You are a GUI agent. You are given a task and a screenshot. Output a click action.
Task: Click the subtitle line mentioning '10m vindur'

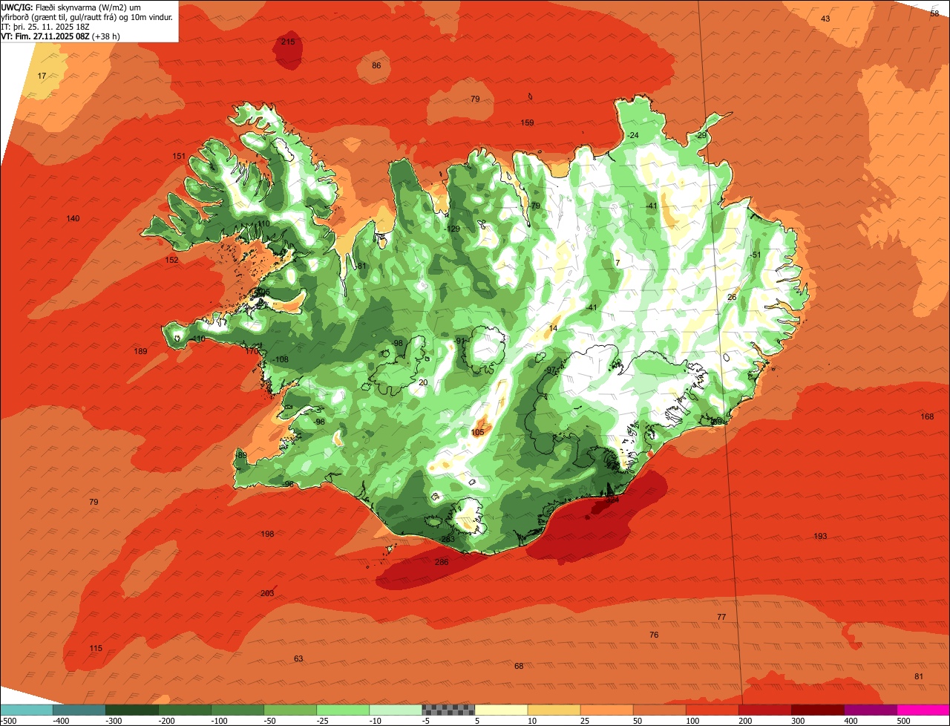[88, 16]
